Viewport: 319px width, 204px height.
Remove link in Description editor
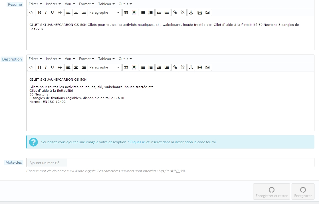183,67
